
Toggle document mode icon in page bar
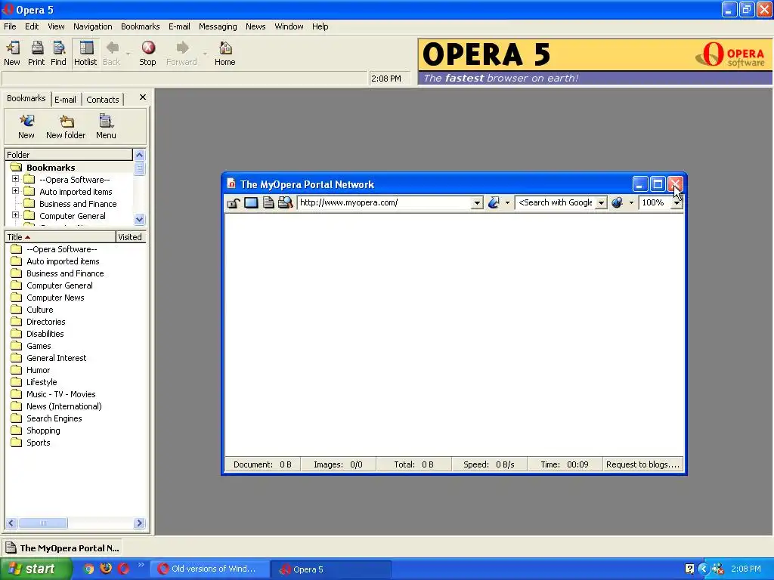click(x=268, y=202)
